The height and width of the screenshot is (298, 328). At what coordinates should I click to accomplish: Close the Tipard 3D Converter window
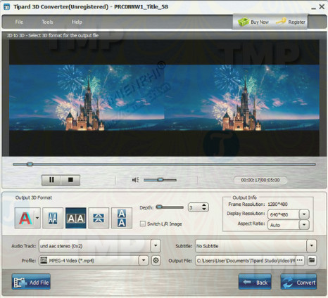[322, 7]
